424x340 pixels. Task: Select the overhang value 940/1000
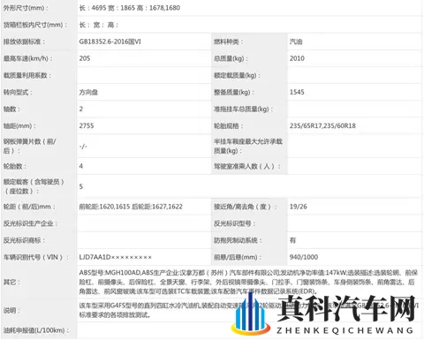(304, 257)
